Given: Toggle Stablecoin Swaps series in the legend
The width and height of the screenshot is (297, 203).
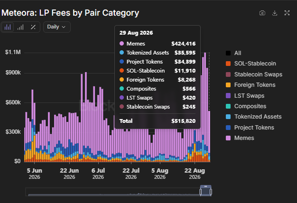Looking at the screenshot, I should tap(254, 74).
